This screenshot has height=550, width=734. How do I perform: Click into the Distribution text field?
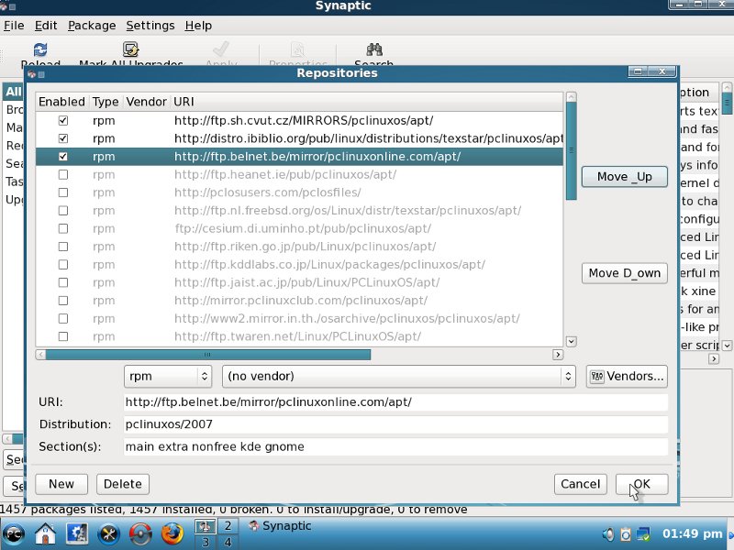[x=395, y=424]
